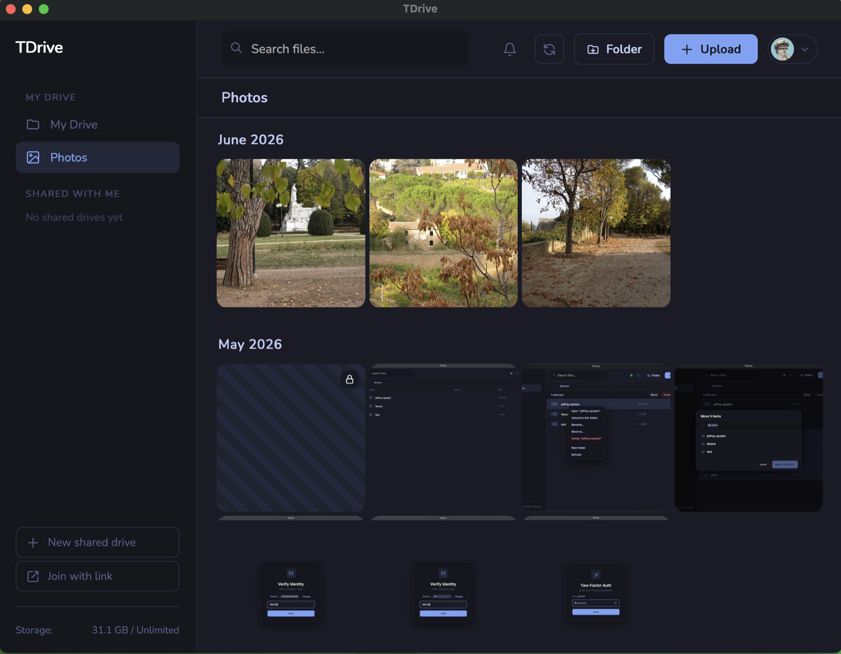Open the Two-Factor Auth screenshot thumbnail
This screenshot has width=841, height=654.
[596, 585]
